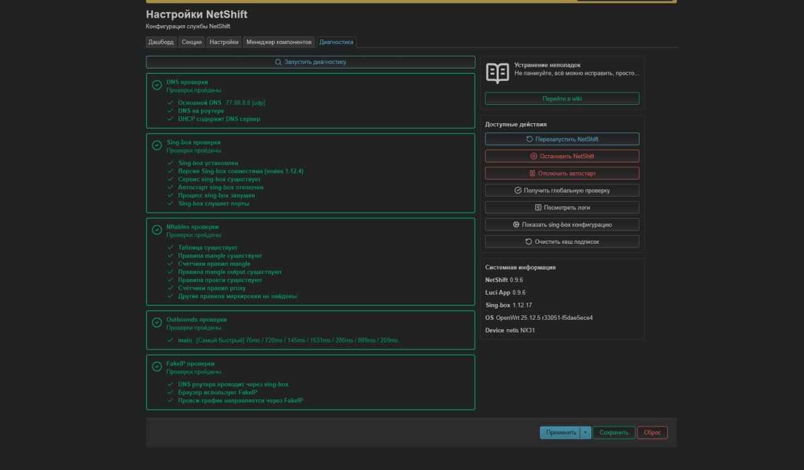The width and height of the screenshot is (804, 470).
Task: Click the Автостарт sing-box отключен line
Action: (x=221, y=187)
